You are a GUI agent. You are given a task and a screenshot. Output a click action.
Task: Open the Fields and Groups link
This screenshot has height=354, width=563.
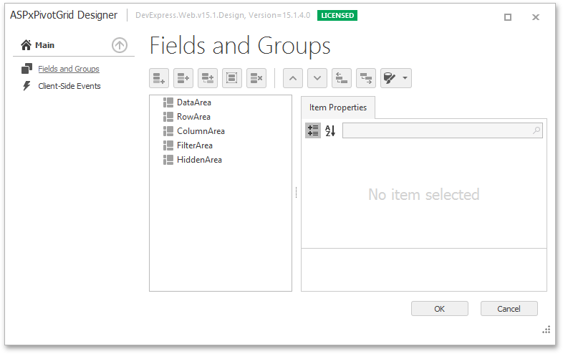pyautogui.click(x=69, y=69)
